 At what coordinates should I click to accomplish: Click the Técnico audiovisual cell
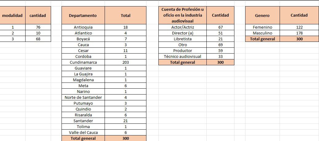pos(182,56)
